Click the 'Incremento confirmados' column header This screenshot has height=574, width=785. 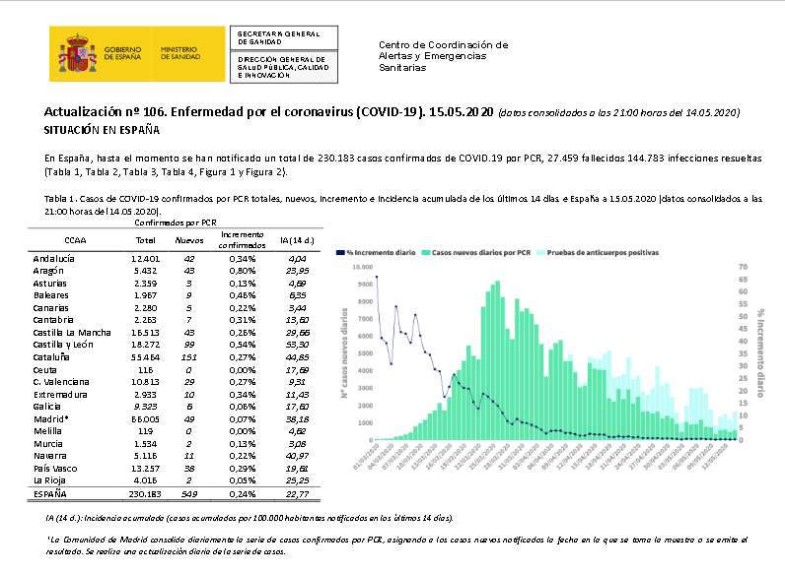click(242, 240)
